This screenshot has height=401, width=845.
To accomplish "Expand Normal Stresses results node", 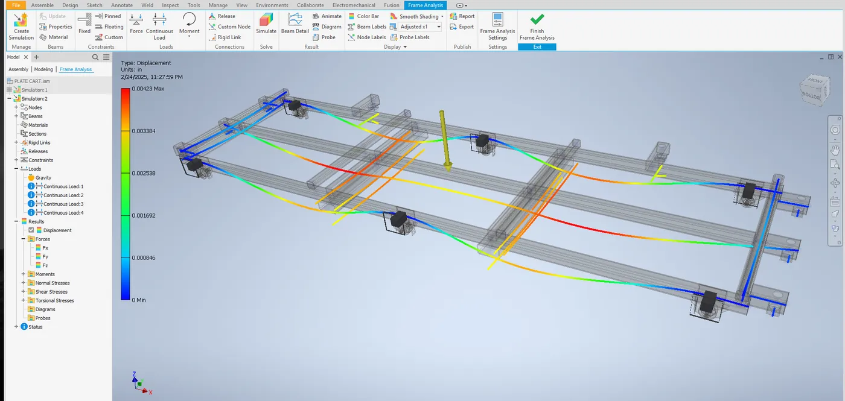I will (24, 283).
